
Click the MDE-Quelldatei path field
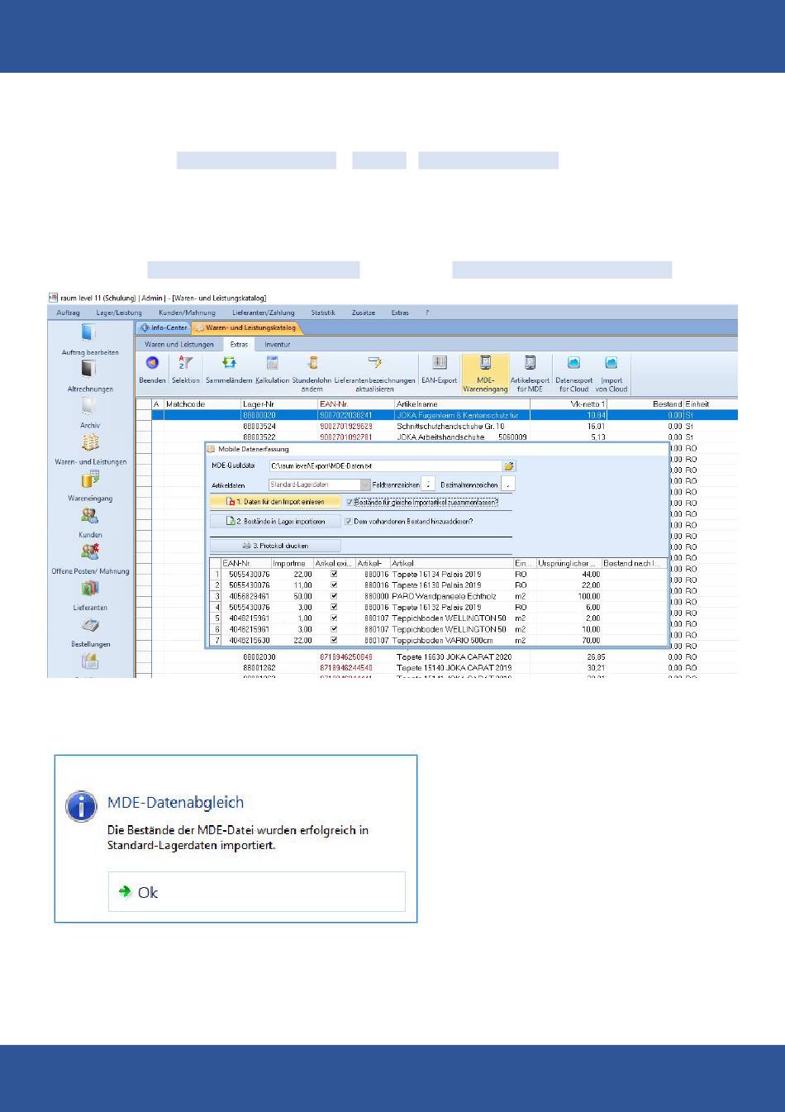(x=385, y=466)
